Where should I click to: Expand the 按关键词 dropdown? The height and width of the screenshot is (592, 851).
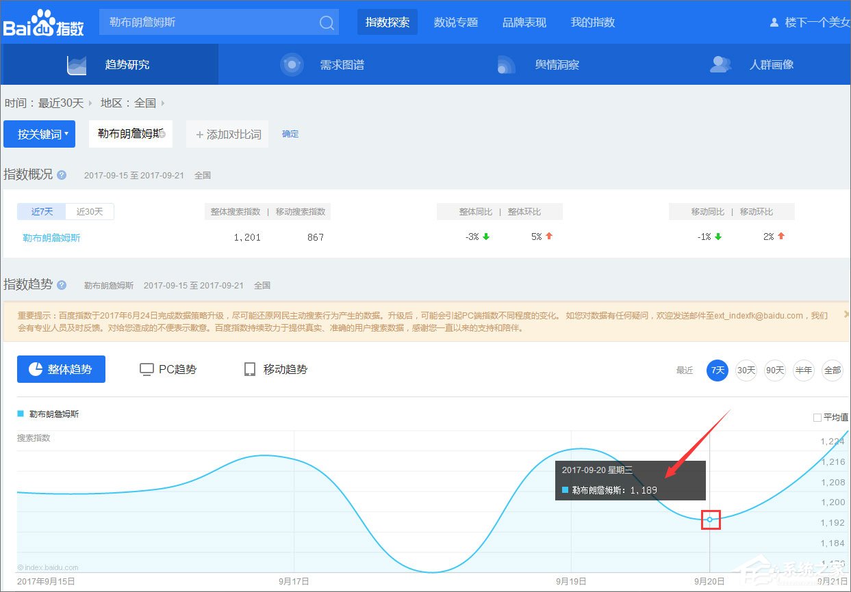pos(39,134)
